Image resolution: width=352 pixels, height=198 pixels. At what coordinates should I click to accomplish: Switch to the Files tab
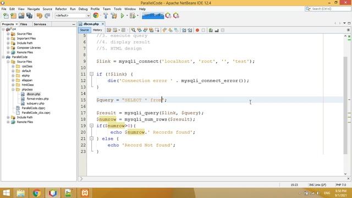click(23, 24)
